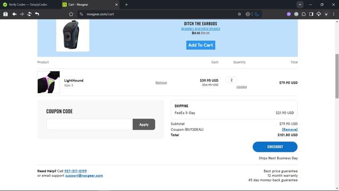
Task: Open the extensions puzzle icon
Action: tap(303, 14)
